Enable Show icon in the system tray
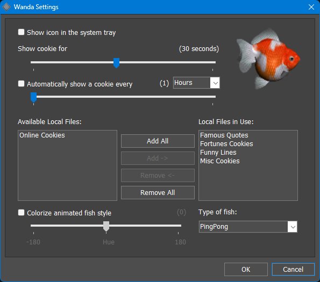 pyautogui.click(x=21, y=32)
